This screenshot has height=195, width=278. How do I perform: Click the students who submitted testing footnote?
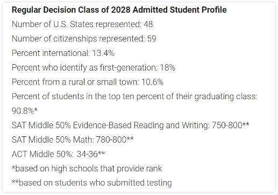[x=92, y=183]
